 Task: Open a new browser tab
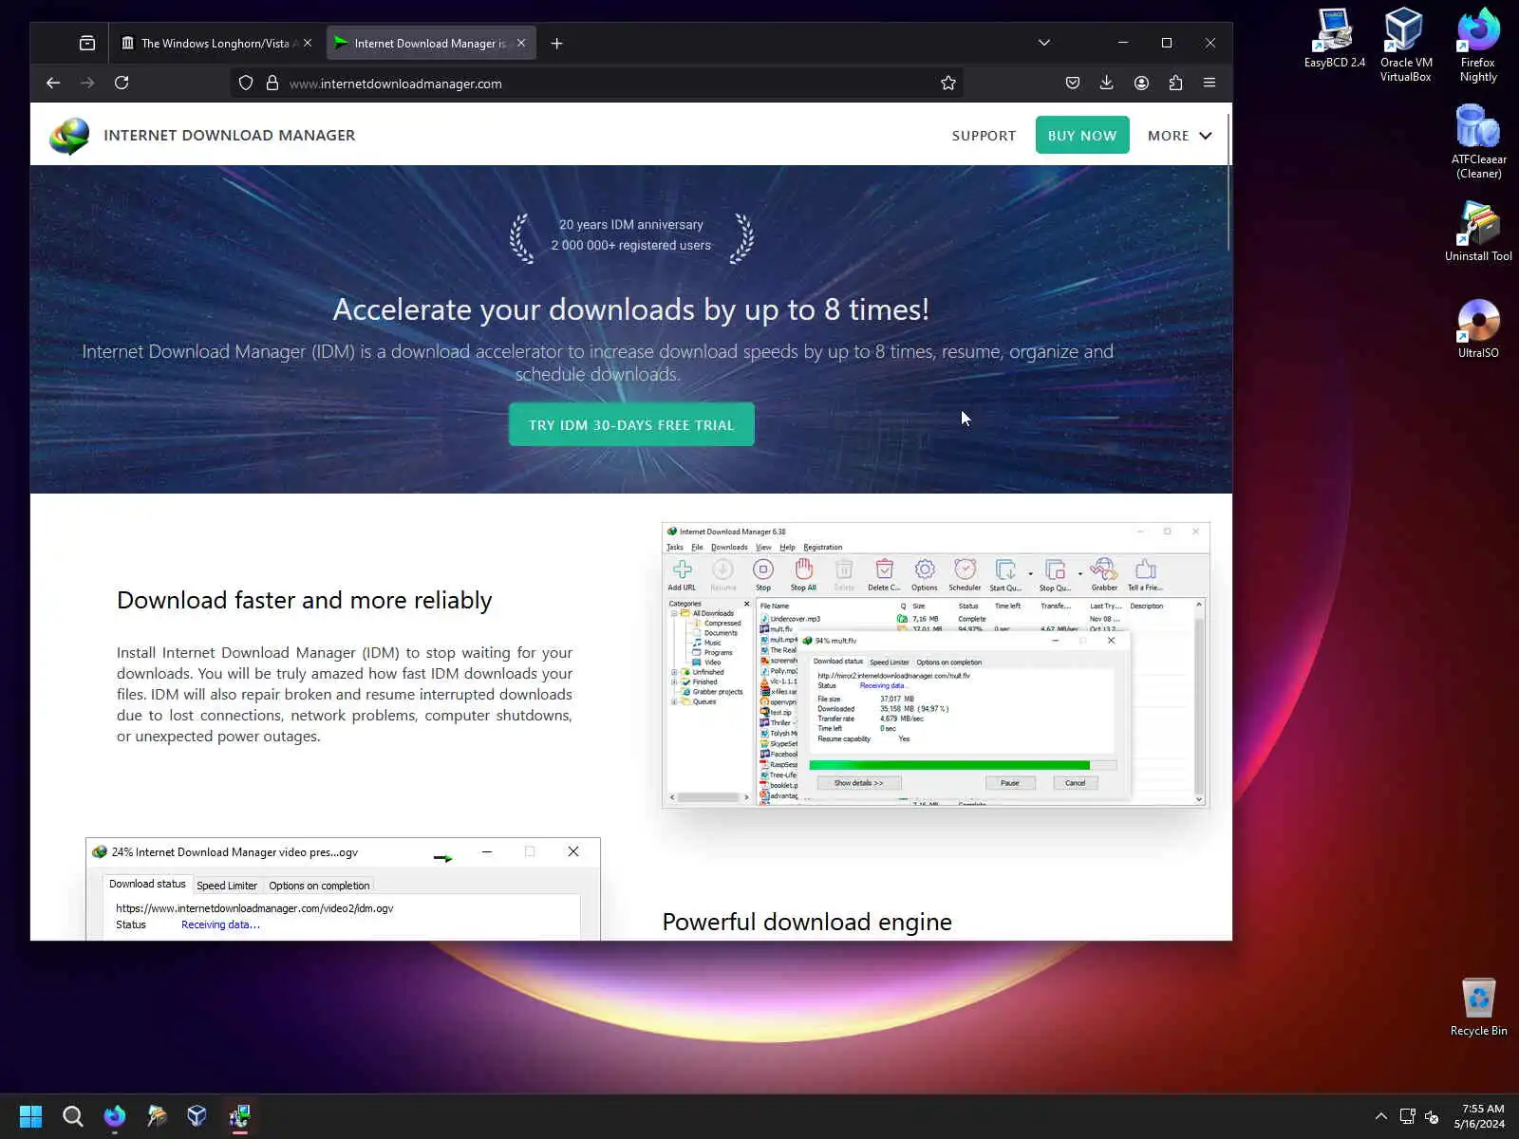[x=557, y=43]
